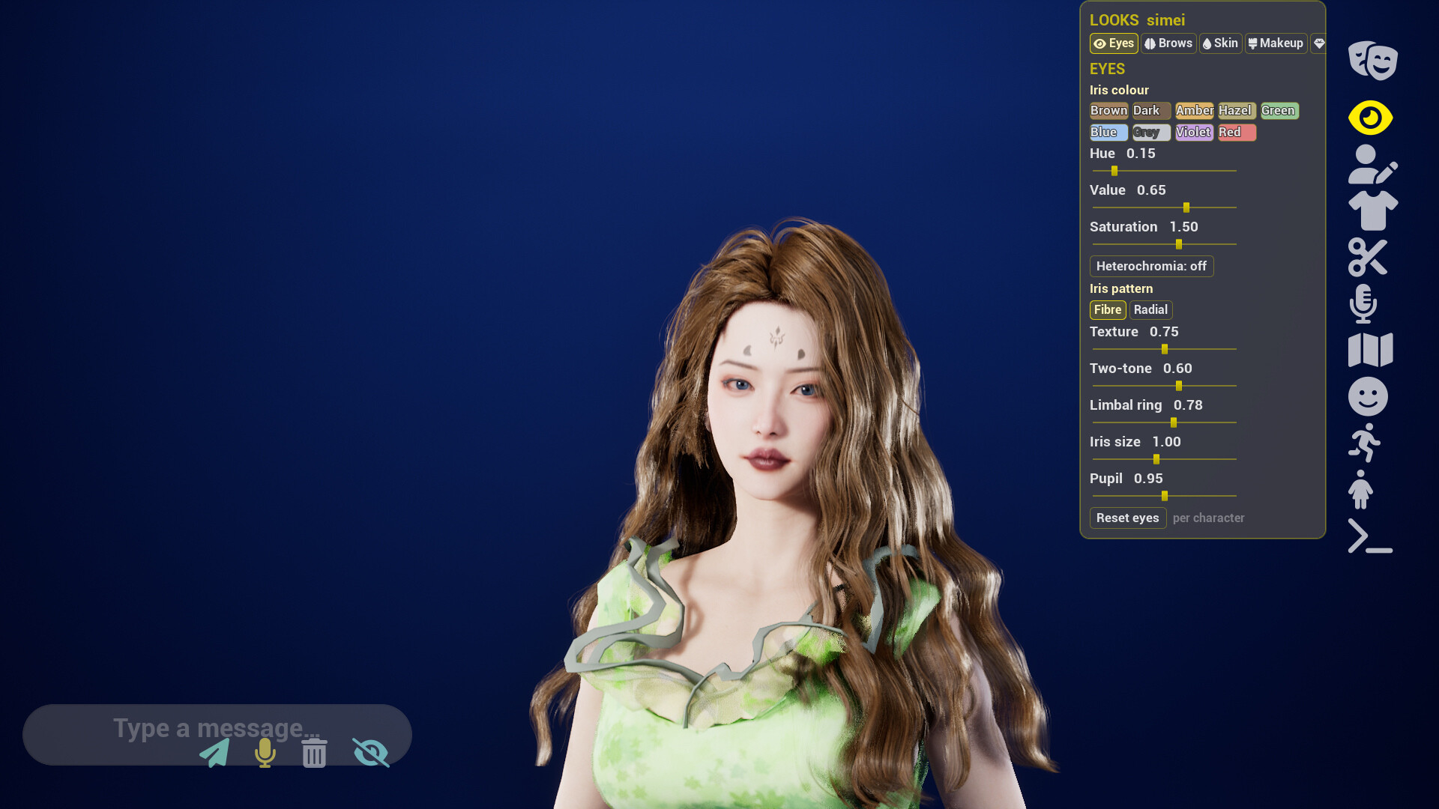Switch to the Brows tab
1439x809 pixels.
[x=1168, y=43]
